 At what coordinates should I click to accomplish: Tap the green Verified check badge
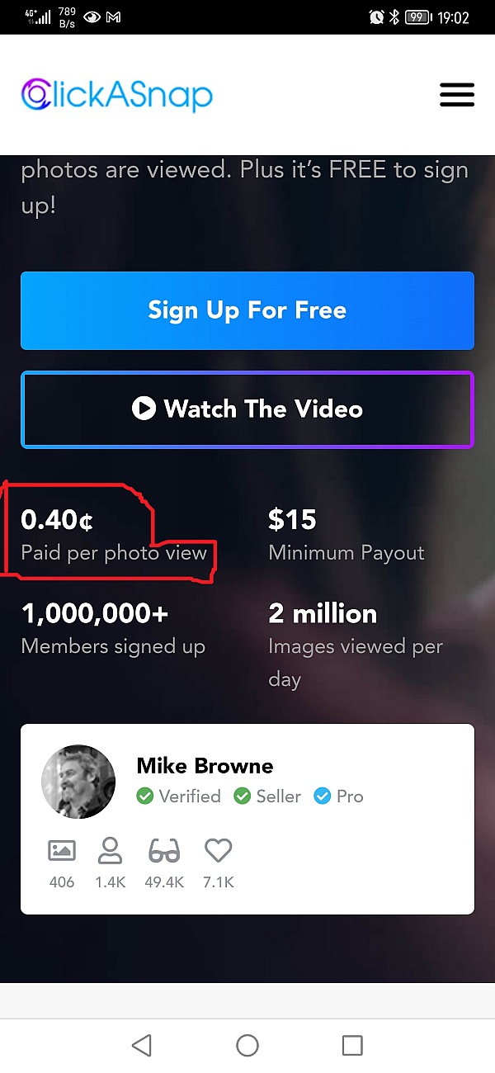[x=145, y=796]
